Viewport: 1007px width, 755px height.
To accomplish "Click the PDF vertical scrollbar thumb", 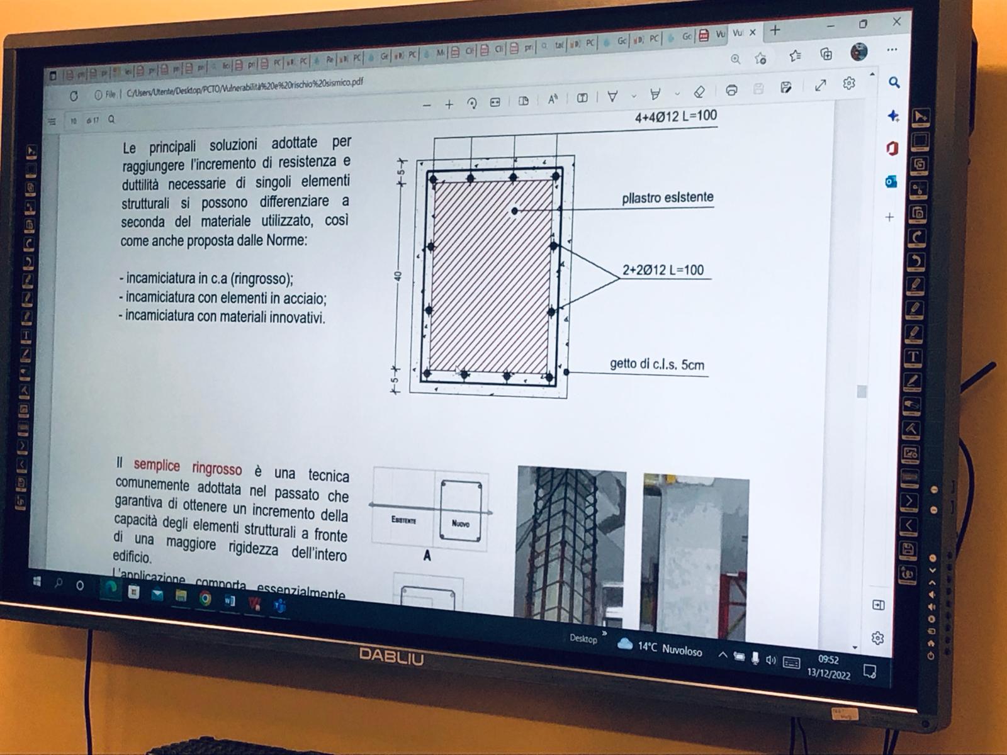I will [862, 391].
